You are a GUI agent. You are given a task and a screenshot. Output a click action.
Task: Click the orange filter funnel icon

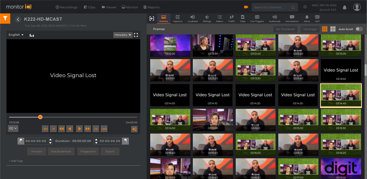pyautogui.click(x=5, y=18)
